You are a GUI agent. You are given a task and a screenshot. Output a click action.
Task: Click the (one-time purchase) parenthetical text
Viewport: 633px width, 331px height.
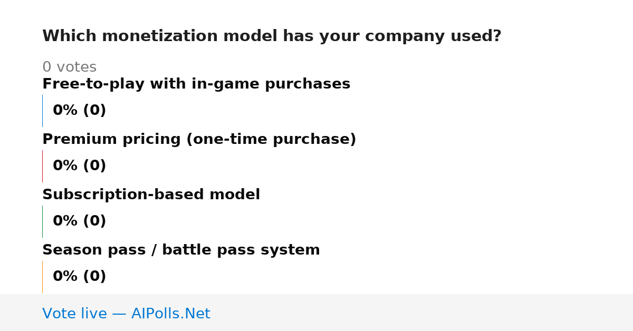click(x=271, y=140)
